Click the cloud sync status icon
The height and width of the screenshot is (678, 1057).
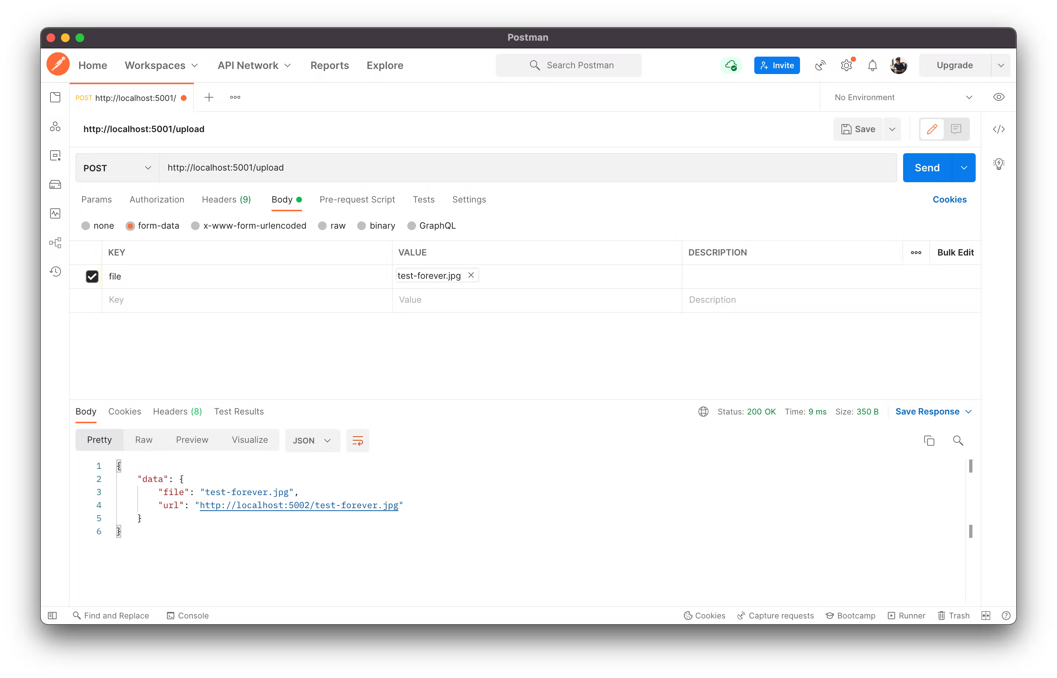click(x=731, y=65)
